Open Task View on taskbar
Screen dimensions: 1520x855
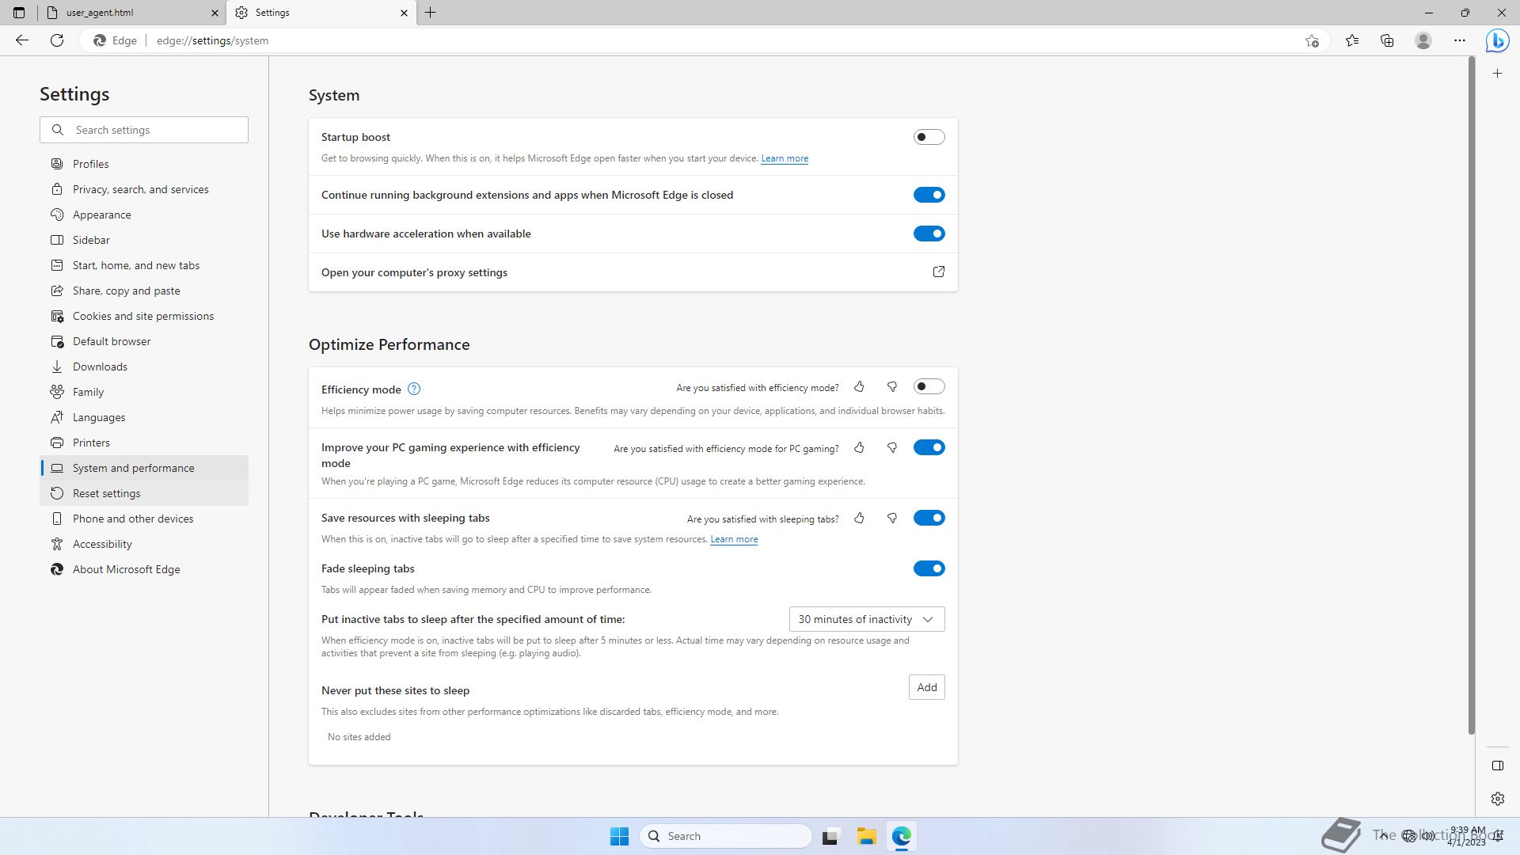[830, 836]
